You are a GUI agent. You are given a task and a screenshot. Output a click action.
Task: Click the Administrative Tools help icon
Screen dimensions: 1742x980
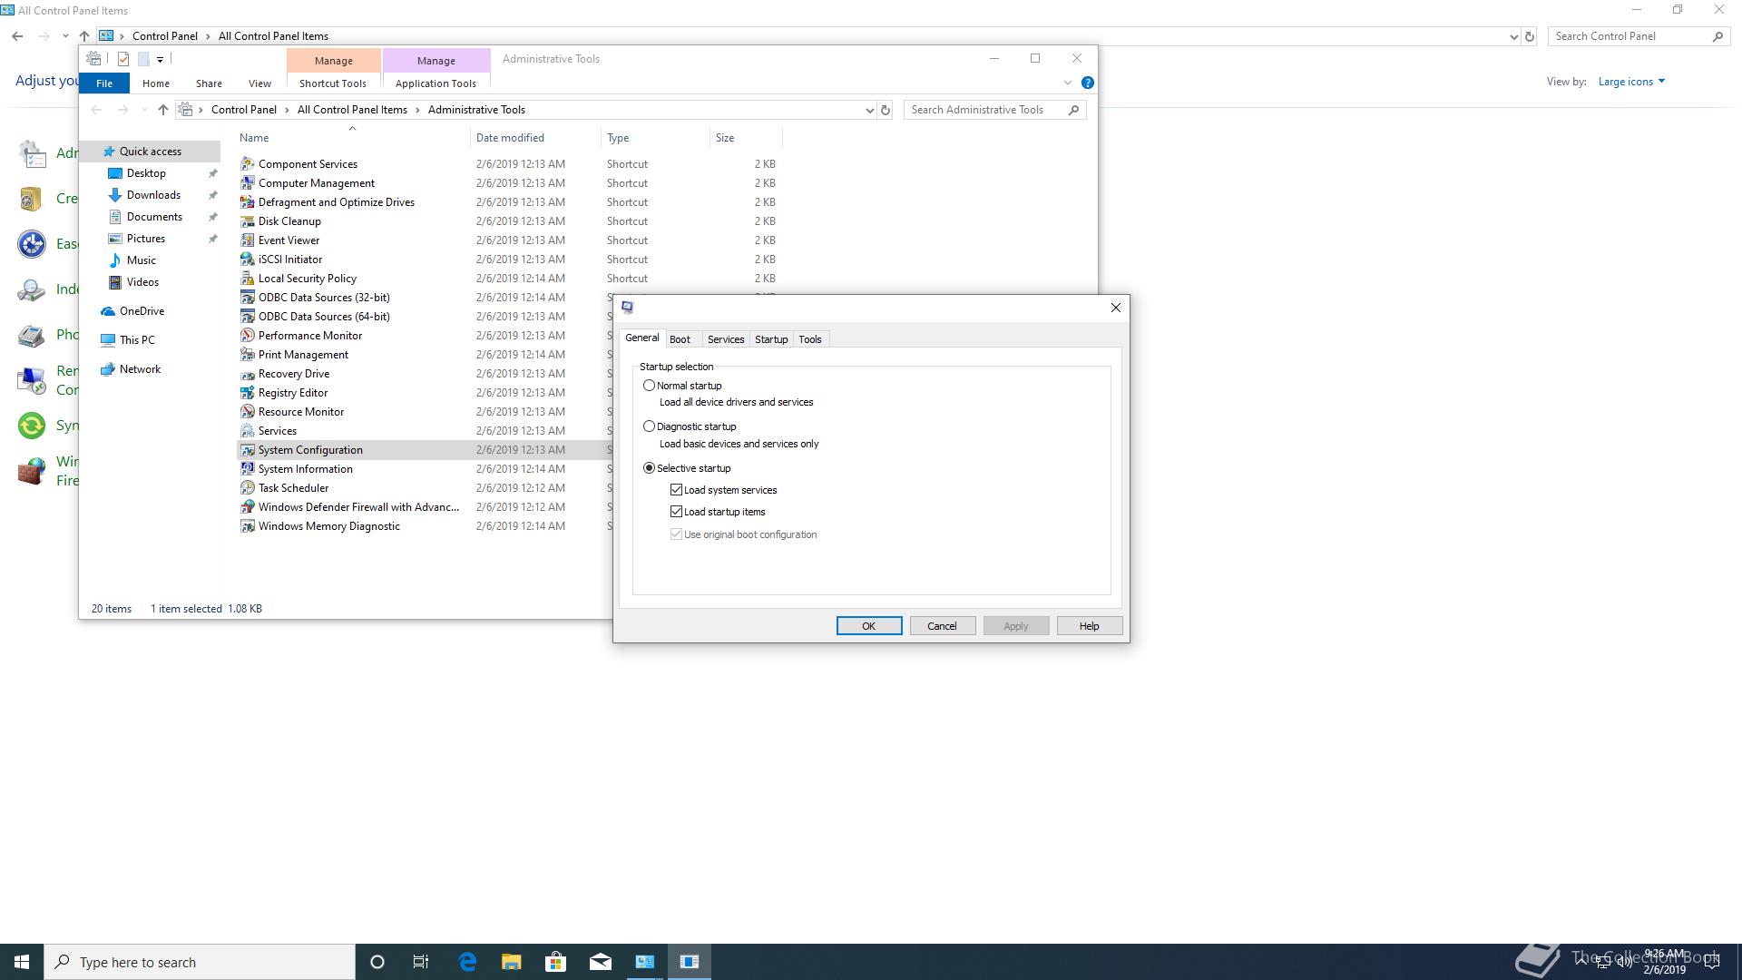click(1088, 83)
